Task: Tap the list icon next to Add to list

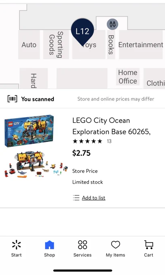Action: click(x=76, y=198)
